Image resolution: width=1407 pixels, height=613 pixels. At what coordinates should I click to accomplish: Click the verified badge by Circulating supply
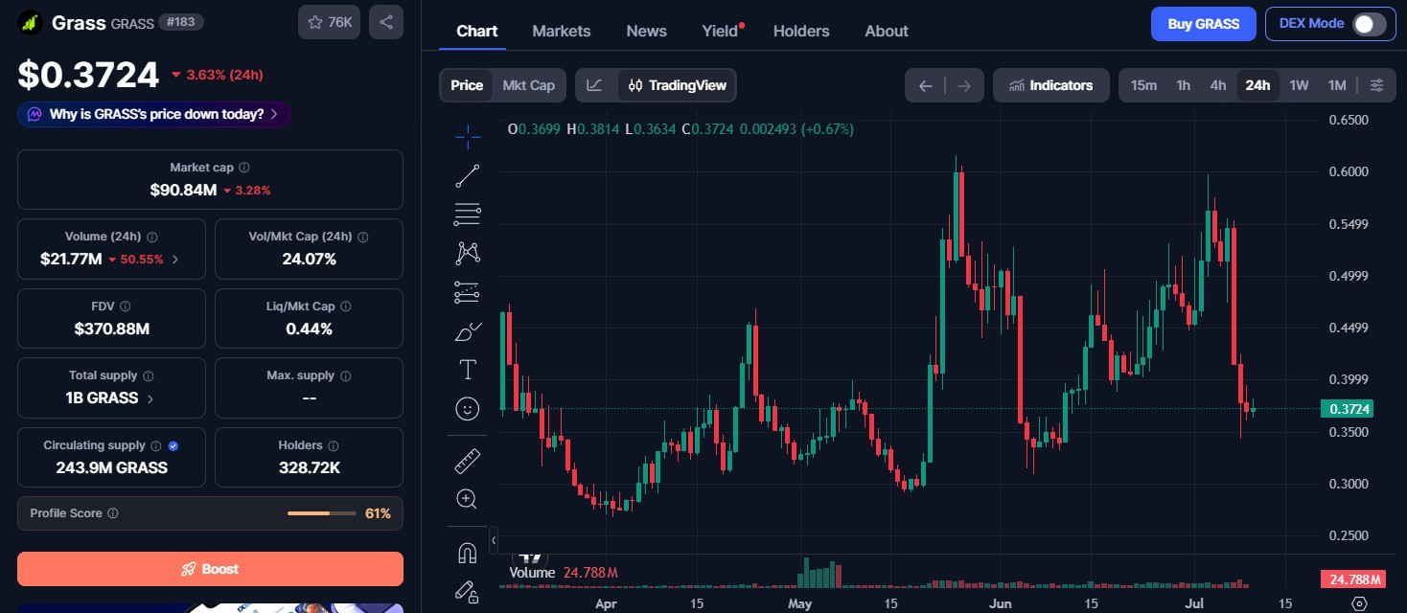173,445
